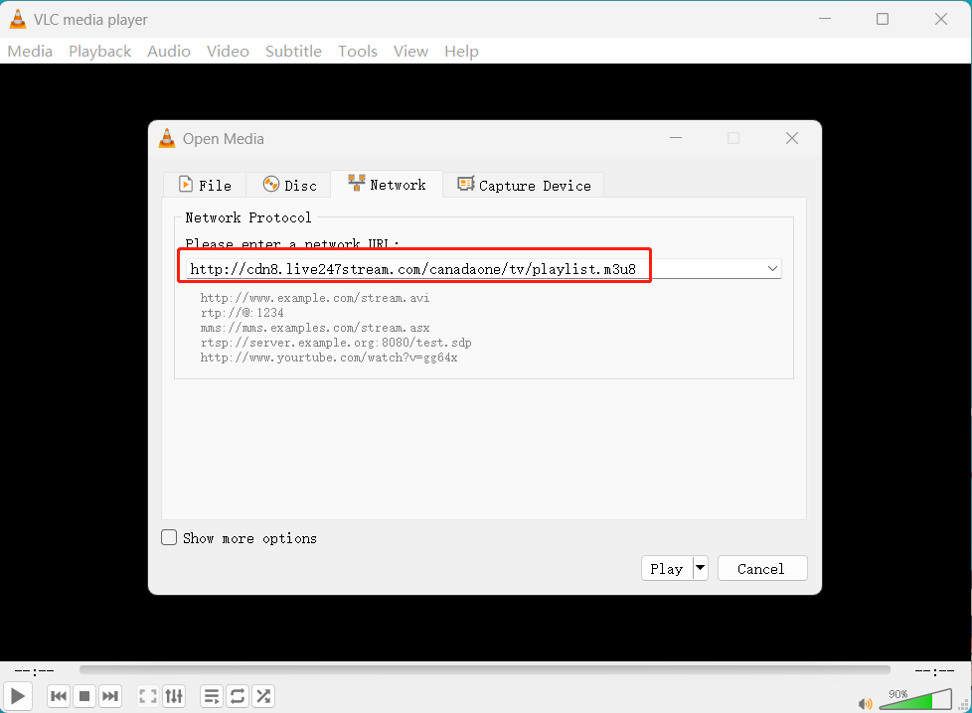Maximize the VLC media player window
Viewport: 972px width, 713px height.
[883, 19]
